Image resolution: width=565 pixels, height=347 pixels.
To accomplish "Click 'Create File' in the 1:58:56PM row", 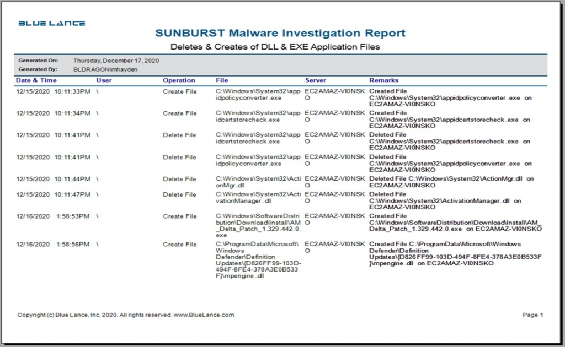I will (x=179, y=244).
